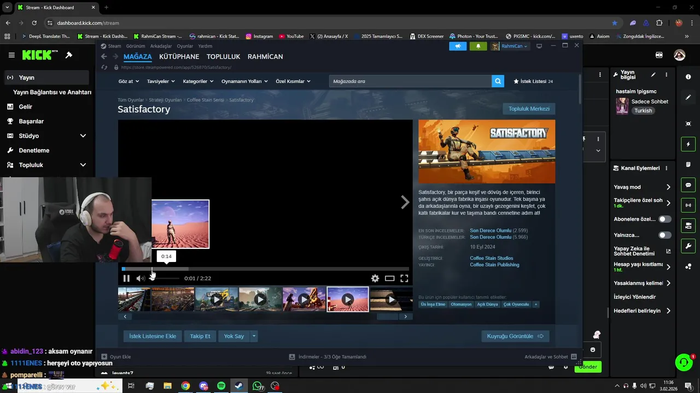700x393 pixels.
Task: Expand the Kategoriler dropdown
Action: (x=198, y=81)
